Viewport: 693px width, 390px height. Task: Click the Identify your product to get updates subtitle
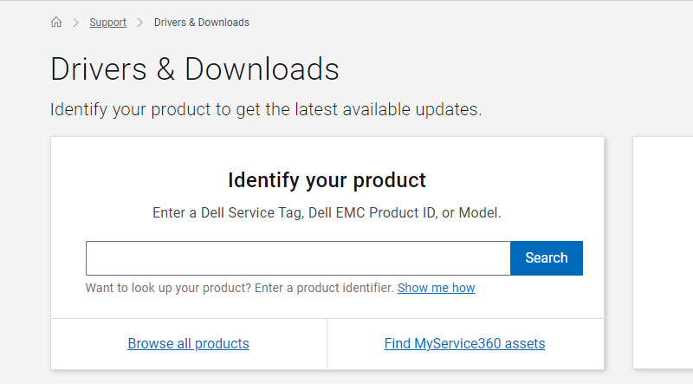pyautogui.click(x=266, y=110)
